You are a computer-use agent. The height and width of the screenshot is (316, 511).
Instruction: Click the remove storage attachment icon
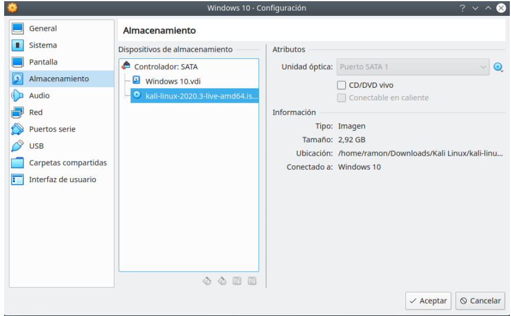point(252,281)
